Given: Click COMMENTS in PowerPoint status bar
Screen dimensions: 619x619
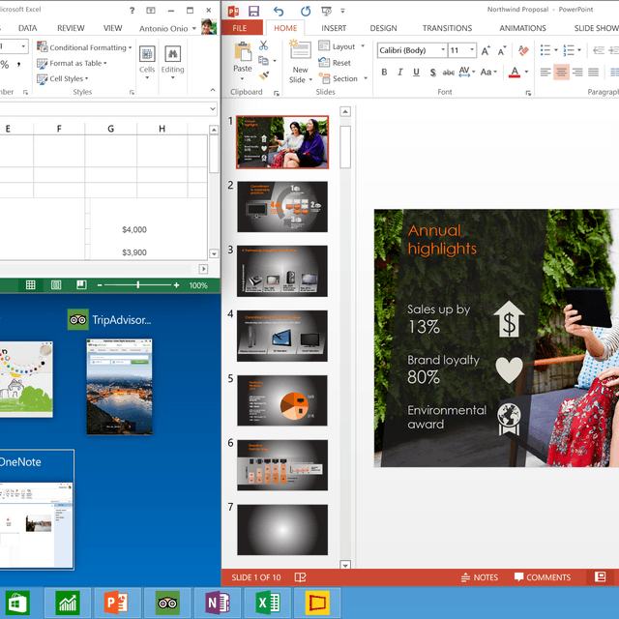Looking at the screenshot, I should tap(543, 577).
